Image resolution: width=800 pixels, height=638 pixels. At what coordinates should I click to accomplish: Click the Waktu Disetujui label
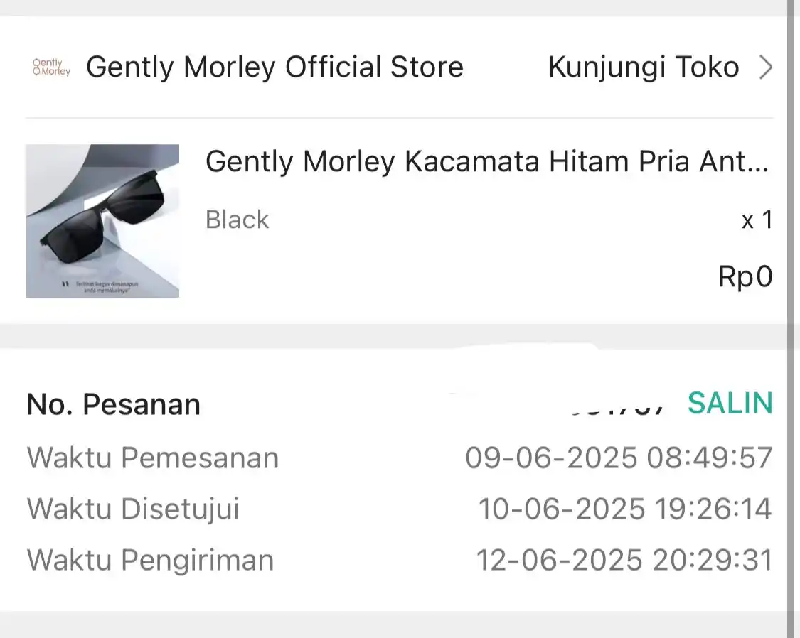[133, 509]
